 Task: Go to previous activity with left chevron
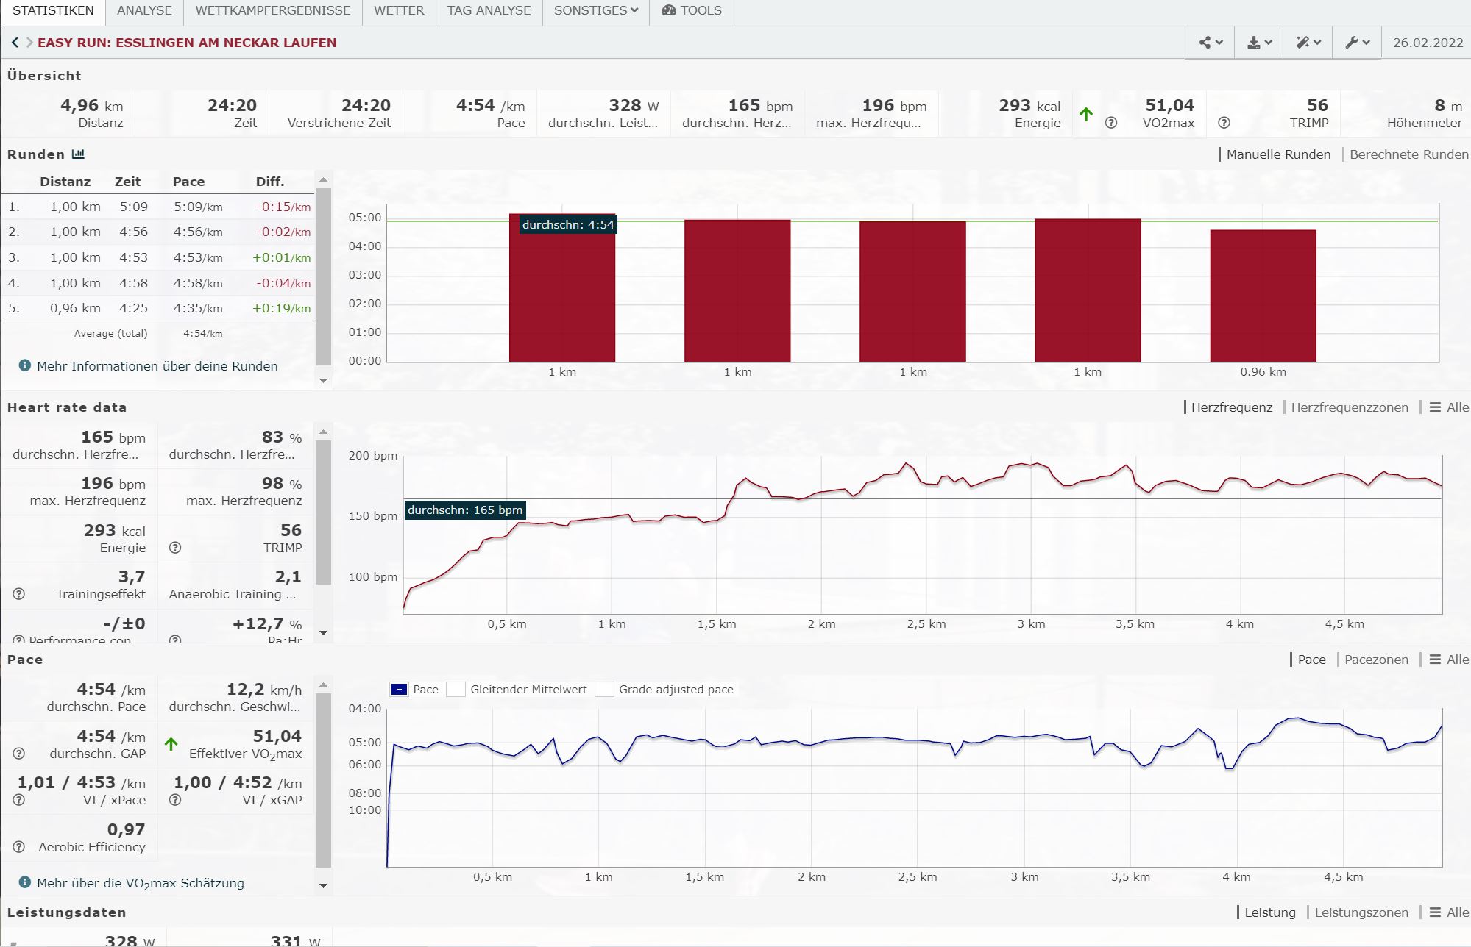point(15,43)
